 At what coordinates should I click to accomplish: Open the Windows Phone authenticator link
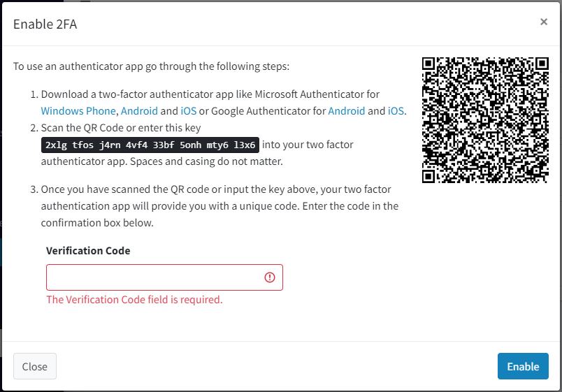[x=78, y=111]
